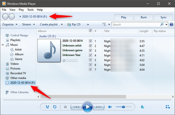Uncheck track 7 checkbox
Image resolution: width=175 pixels, height=115 pixels.
tap(90, 69)
